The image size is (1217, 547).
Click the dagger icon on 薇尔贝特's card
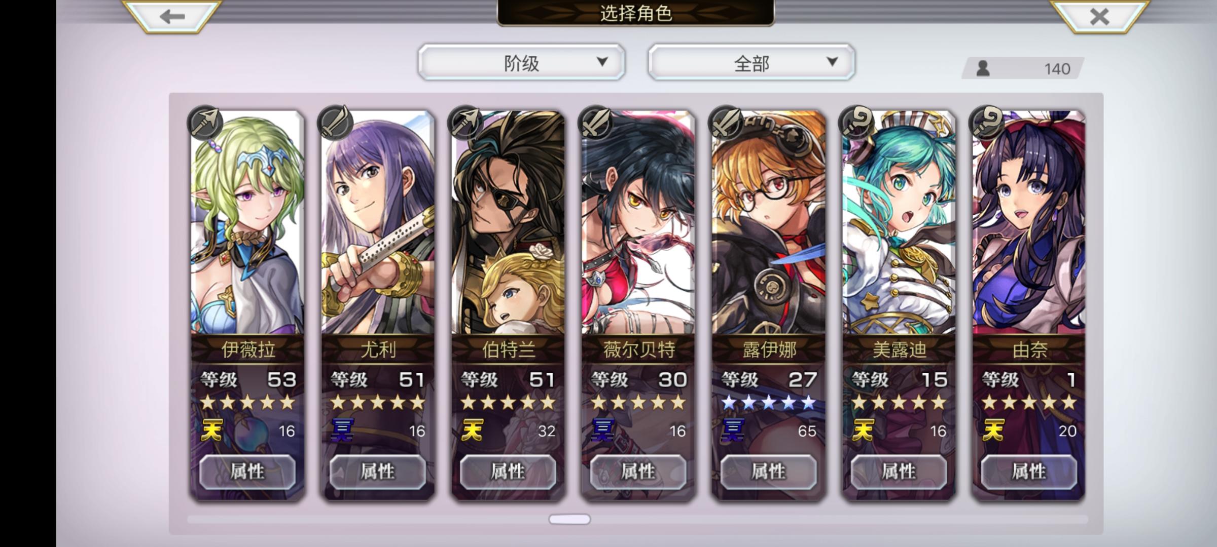coord(596,123)
